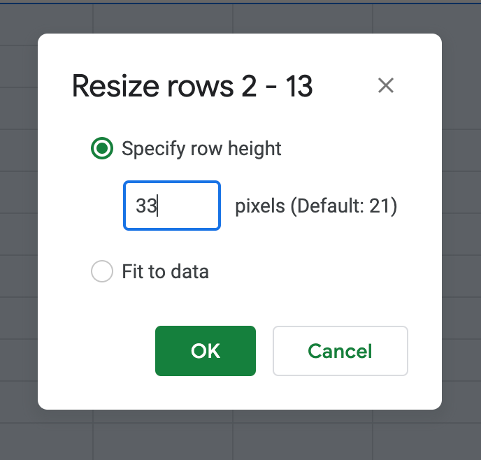Select the Specify row height radio button
Image resolution: width=481 pixels, height=460 pixels.
click(102, 148)
